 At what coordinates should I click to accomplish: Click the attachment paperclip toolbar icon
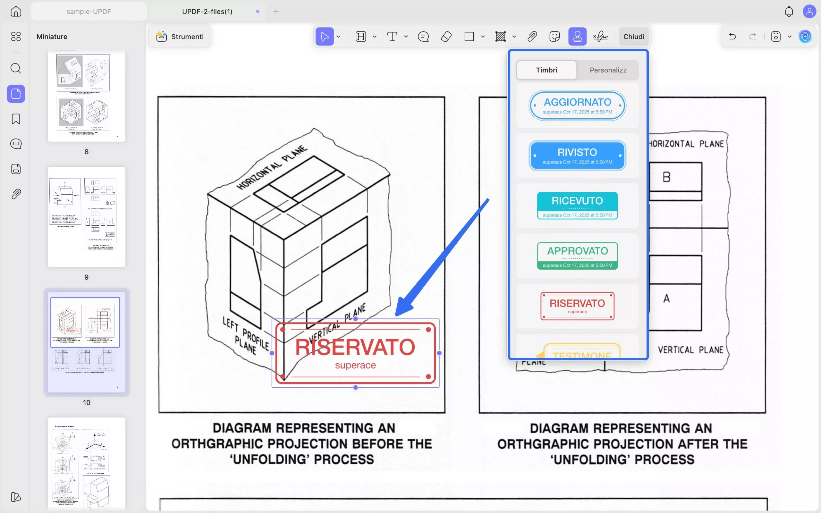coord(532,37)
